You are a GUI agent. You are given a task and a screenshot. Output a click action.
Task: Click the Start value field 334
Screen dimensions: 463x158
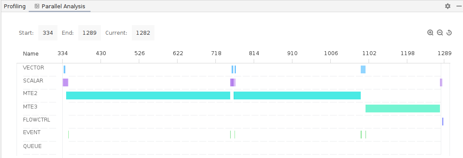48,33
